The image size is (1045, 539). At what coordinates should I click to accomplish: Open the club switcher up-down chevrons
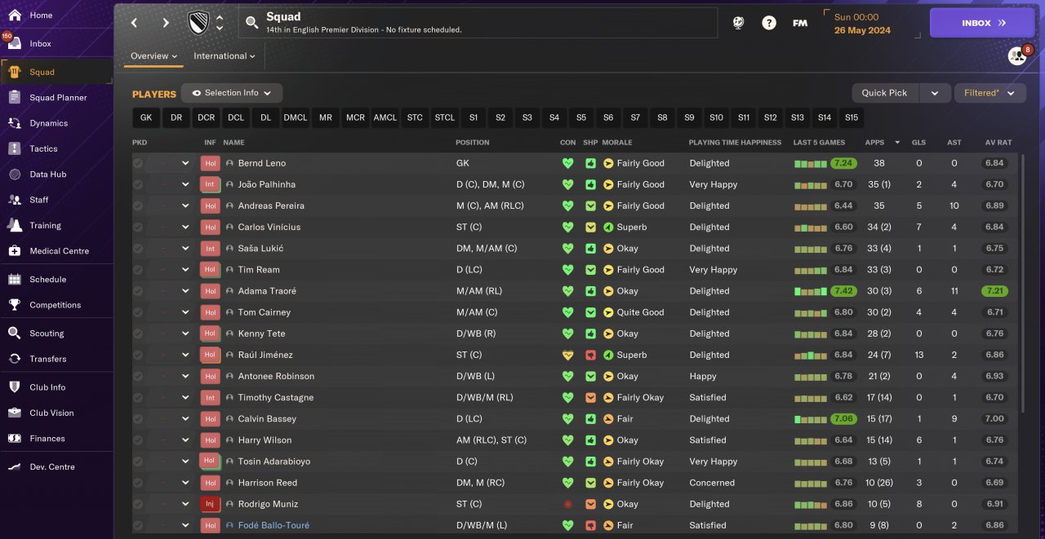tap(219, 23)
